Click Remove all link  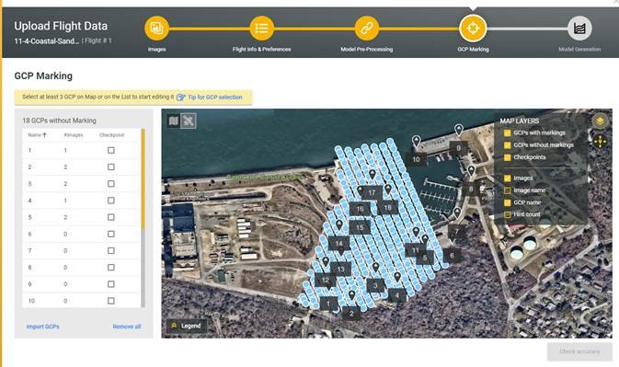127,327
